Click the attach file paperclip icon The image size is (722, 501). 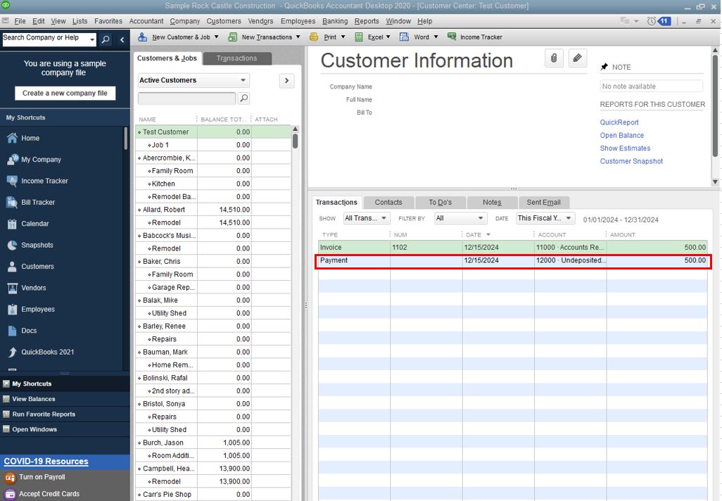[x=554, y=58]
